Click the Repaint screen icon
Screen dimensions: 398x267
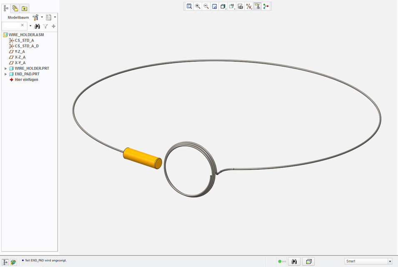tap(215, 6)
